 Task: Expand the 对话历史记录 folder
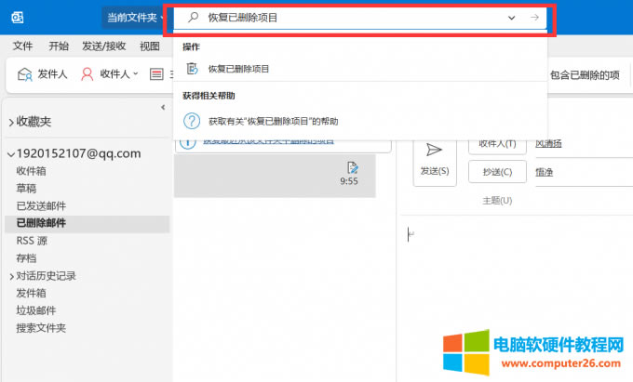pos(10,276)
